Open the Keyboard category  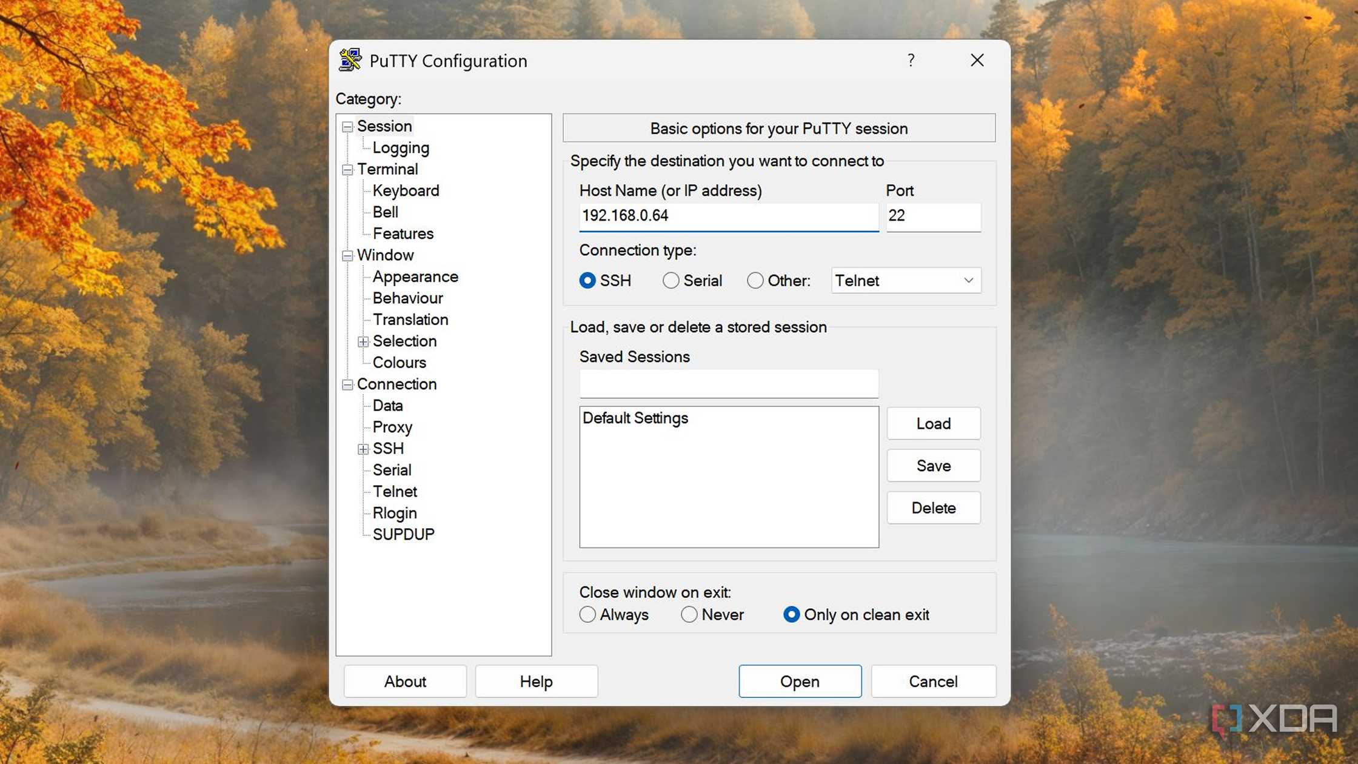(406, 190)
